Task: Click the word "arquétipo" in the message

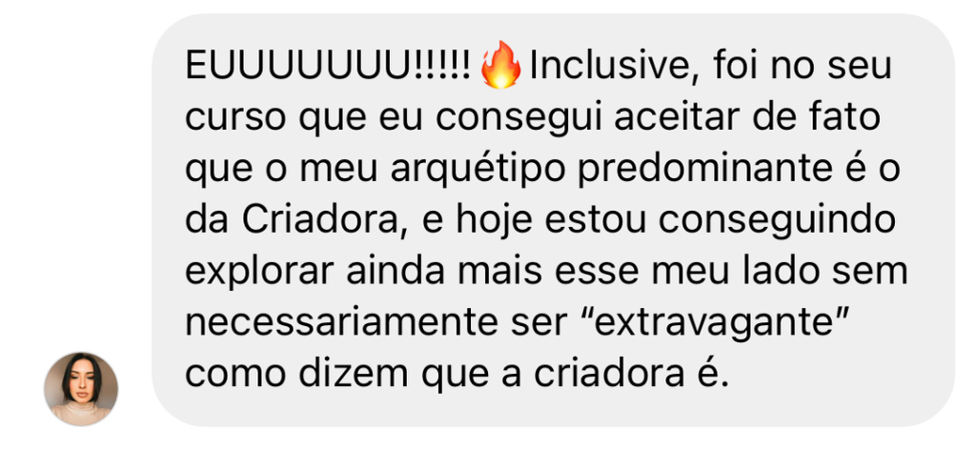Action: pos(476,170)
